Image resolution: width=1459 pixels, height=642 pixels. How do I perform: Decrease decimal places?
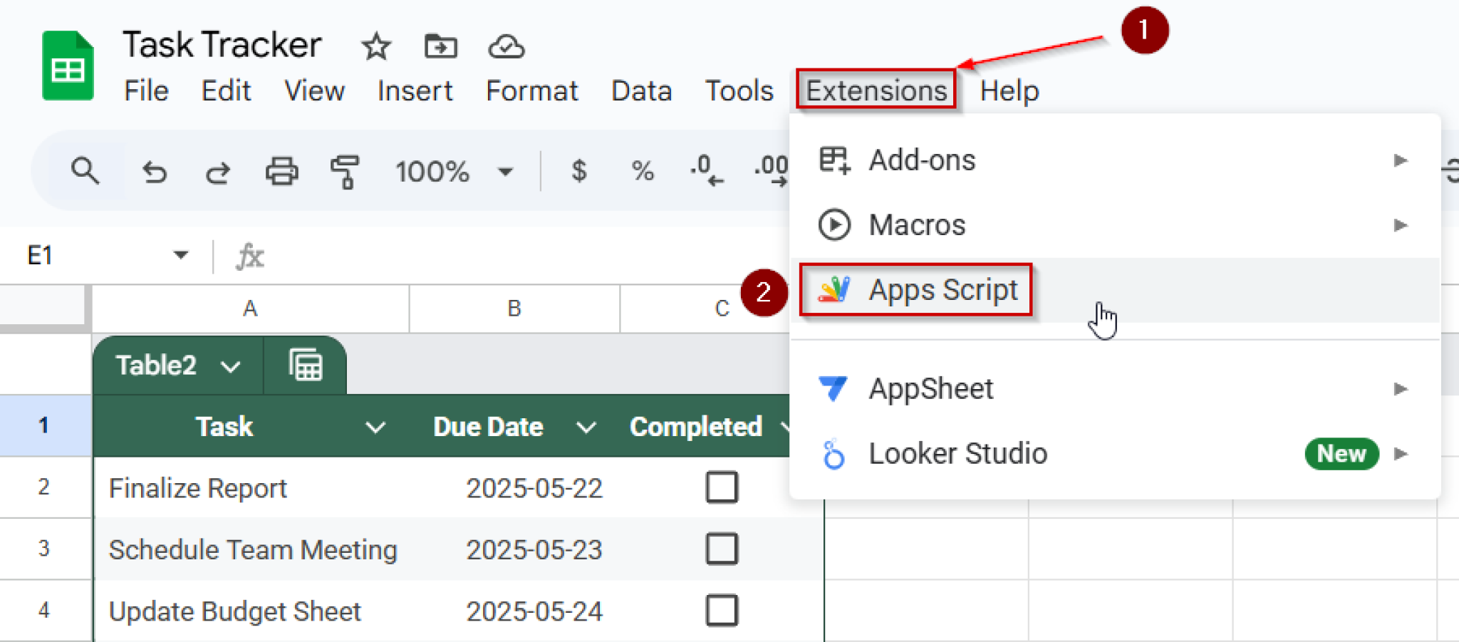(x=705, y=171)
